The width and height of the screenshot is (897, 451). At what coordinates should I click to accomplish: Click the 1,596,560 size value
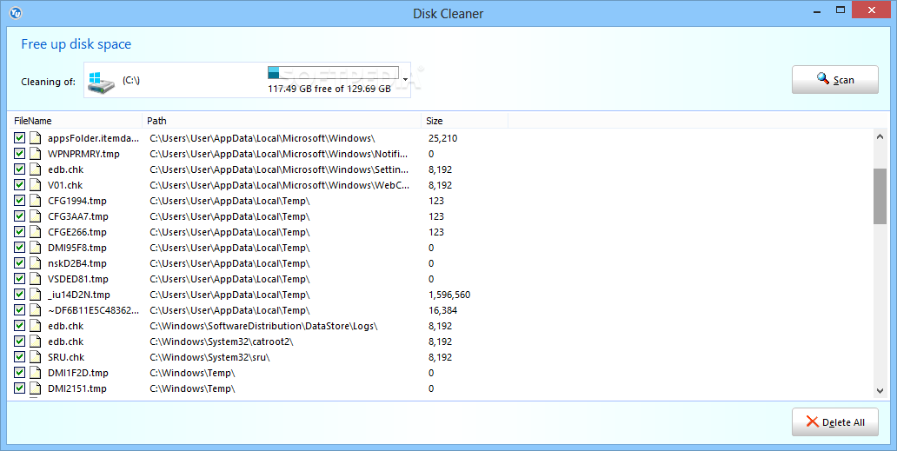coord(449,295)
